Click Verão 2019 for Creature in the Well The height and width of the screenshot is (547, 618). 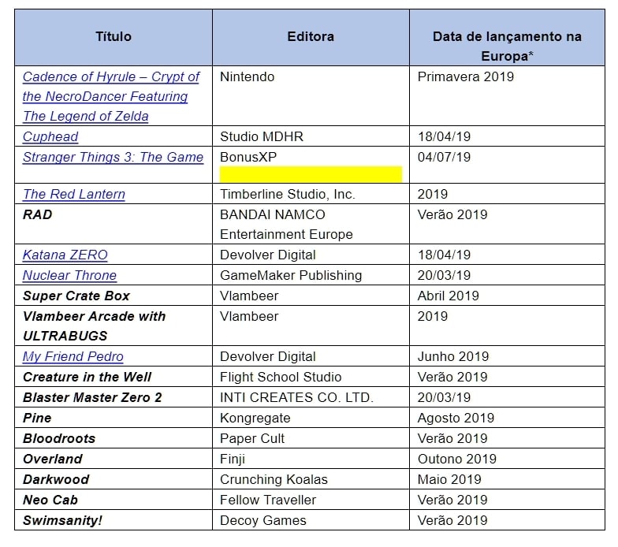coord(452,377)
